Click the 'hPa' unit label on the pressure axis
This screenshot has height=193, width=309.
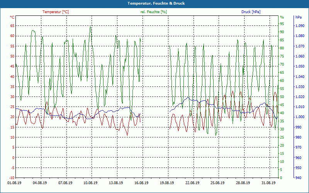coord(299,17)
